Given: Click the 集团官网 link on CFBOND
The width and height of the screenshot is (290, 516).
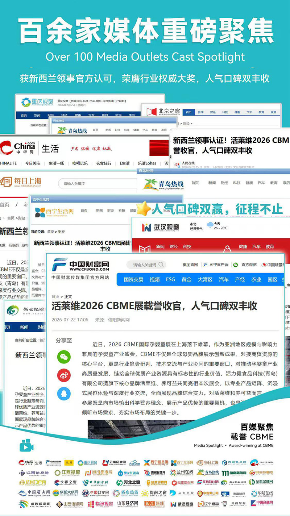Looking at the screenshot, I should 190,265.
